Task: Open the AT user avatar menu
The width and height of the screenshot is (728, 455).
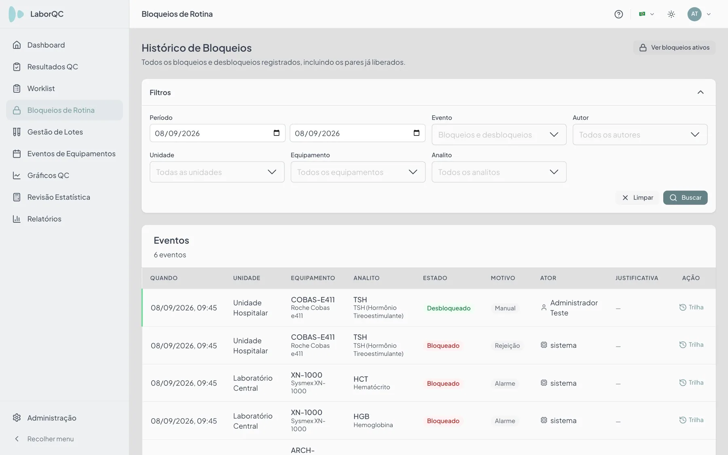Action: coord(699,14)
